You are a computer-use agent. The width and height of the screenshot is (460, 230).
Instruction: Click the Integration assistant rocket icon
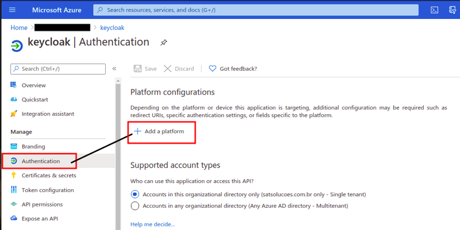[x=13, y=114]
